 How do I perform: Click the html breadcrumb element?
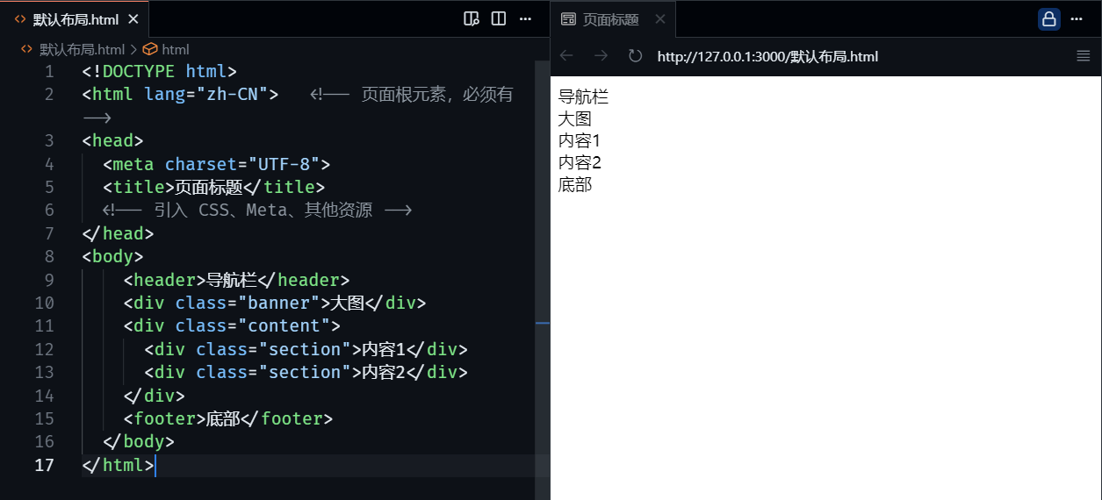(175, 50)
